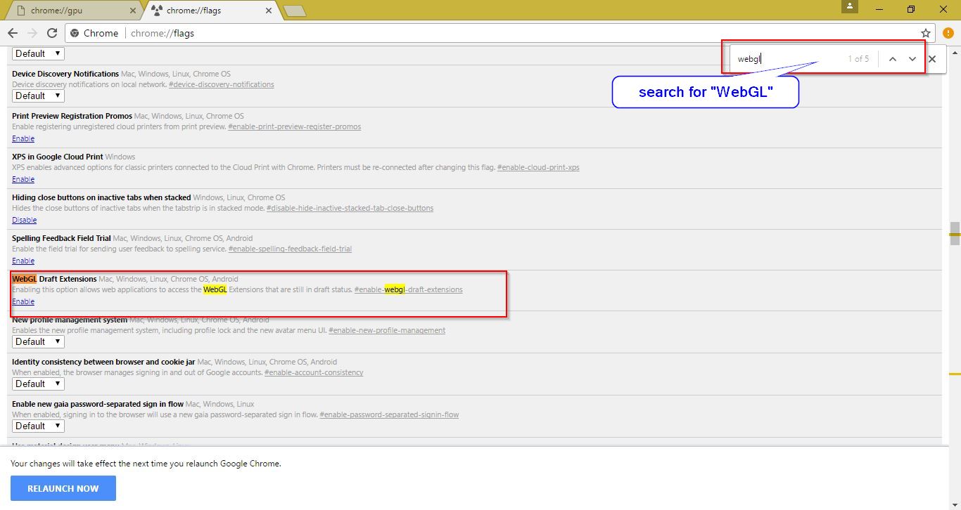Enable WebGL Draft Extensions

(23, 301)
